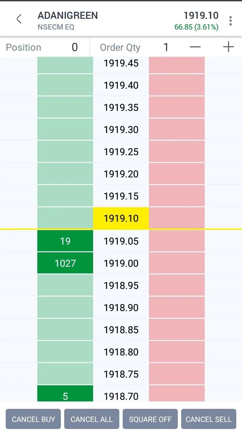Tap the CANCEL SELL button

[x=209, y=419]
